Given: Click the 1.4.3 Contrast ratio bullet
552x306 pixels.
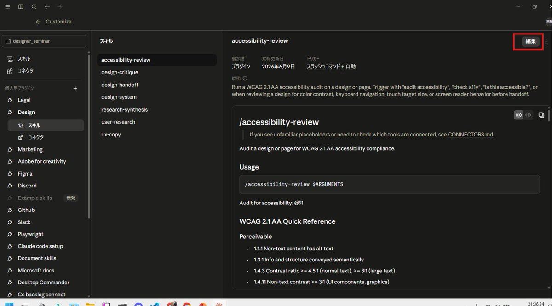Looking at the screenshot, I should click(x=324, y=271).
